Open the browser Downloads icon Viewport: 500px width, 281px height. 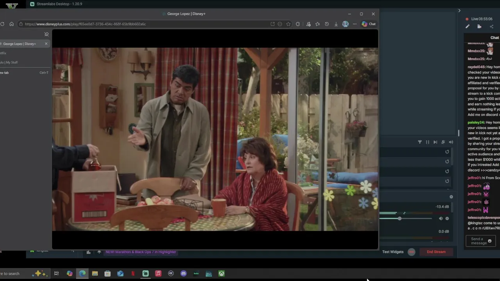tap(336, 24)
